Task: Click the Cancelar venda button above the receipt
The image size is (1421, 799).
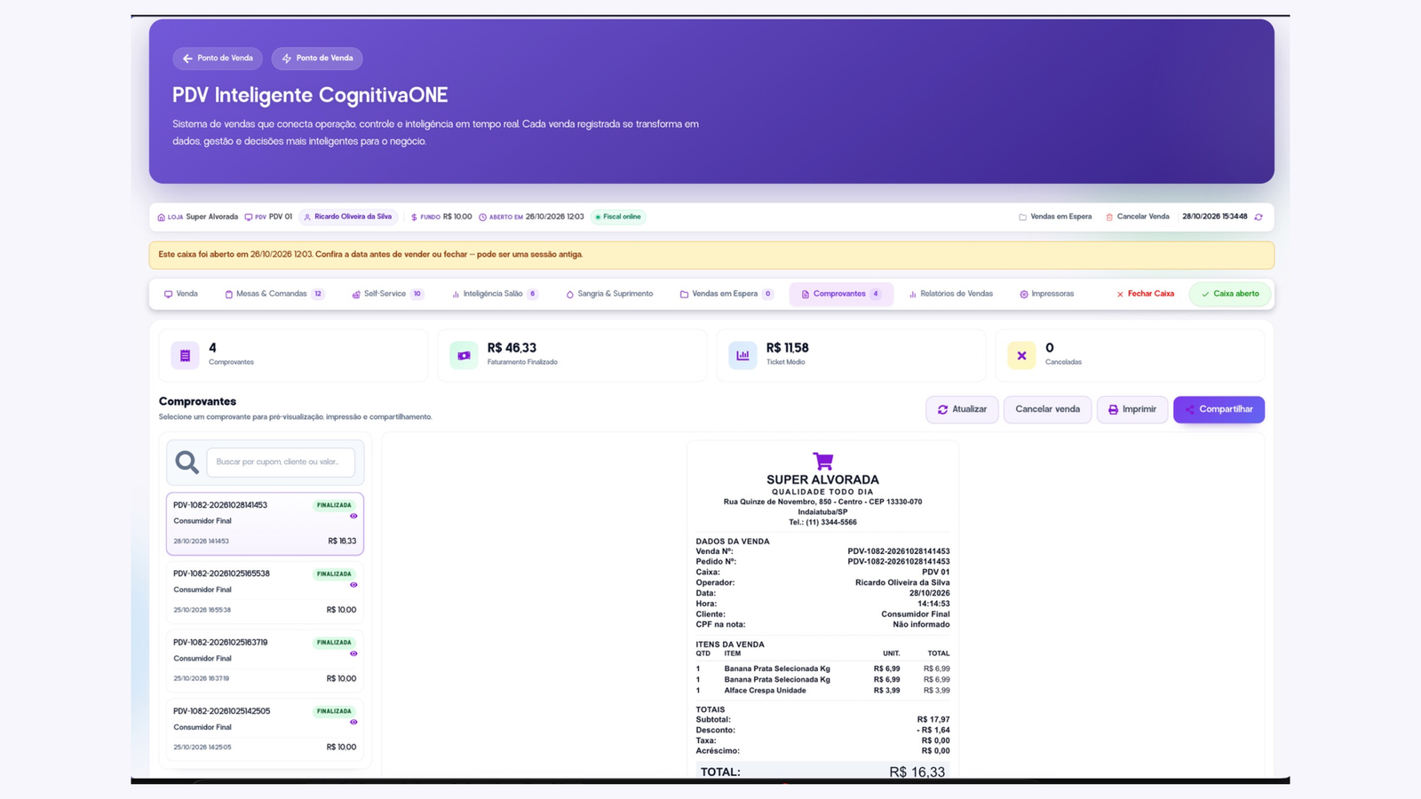Action: pos(1047,409)
